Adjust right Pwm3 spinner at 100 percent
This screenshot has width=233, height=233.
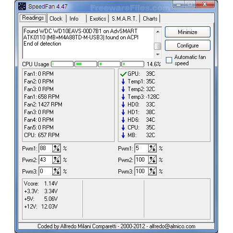click(x=152, y=172)
